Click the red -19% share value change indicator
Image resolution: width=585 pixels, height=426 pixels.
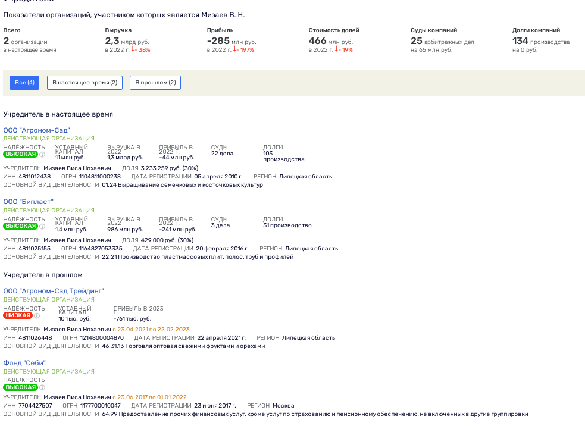pyautogui.click(x=343, y=49)
